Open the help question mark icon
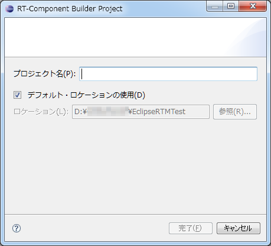271x246 pixels. tap(17, 228)
